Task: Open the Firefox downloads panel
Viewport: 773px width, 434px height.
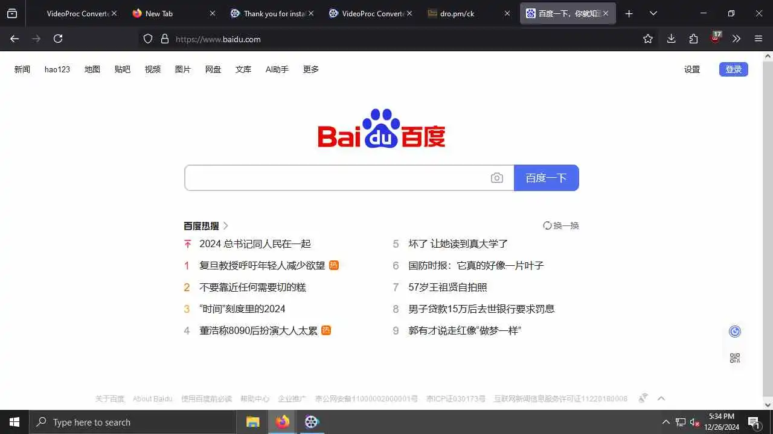Action: pos(671,39)
